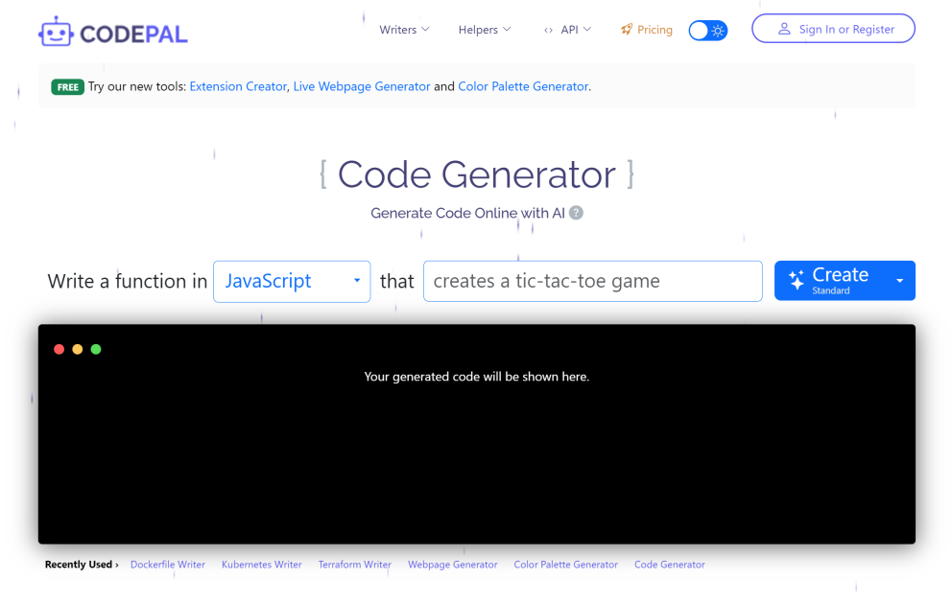Expand the Create button's Standard options arrow
This screenshot has width=952, height=602.
click(x=899, y=280)
